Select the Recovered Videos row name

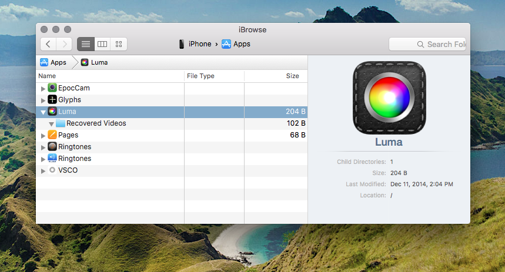click(x=96, y=123)
